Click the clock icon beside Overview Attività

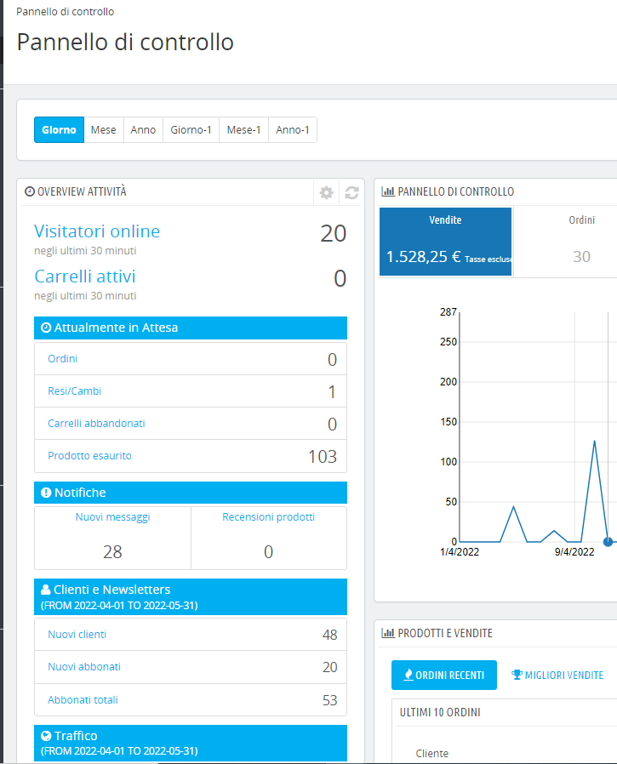(x=30, y=191)
